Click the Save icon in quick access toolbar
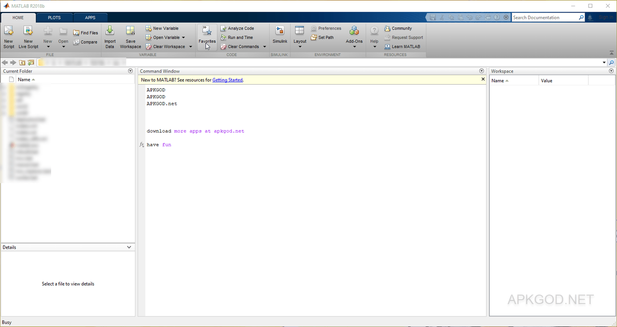Viewport: 617px width, 327px height. [433, 17]
